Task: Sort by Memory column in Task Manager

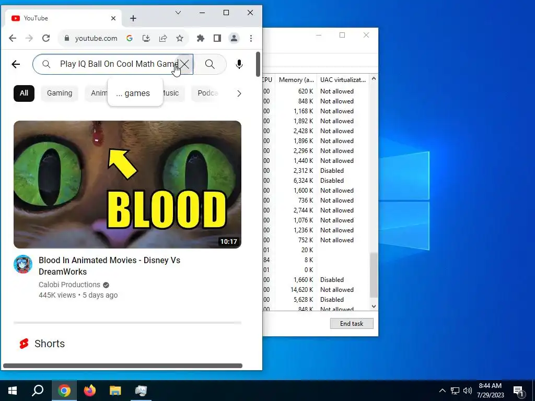Action: coord(296,80)
